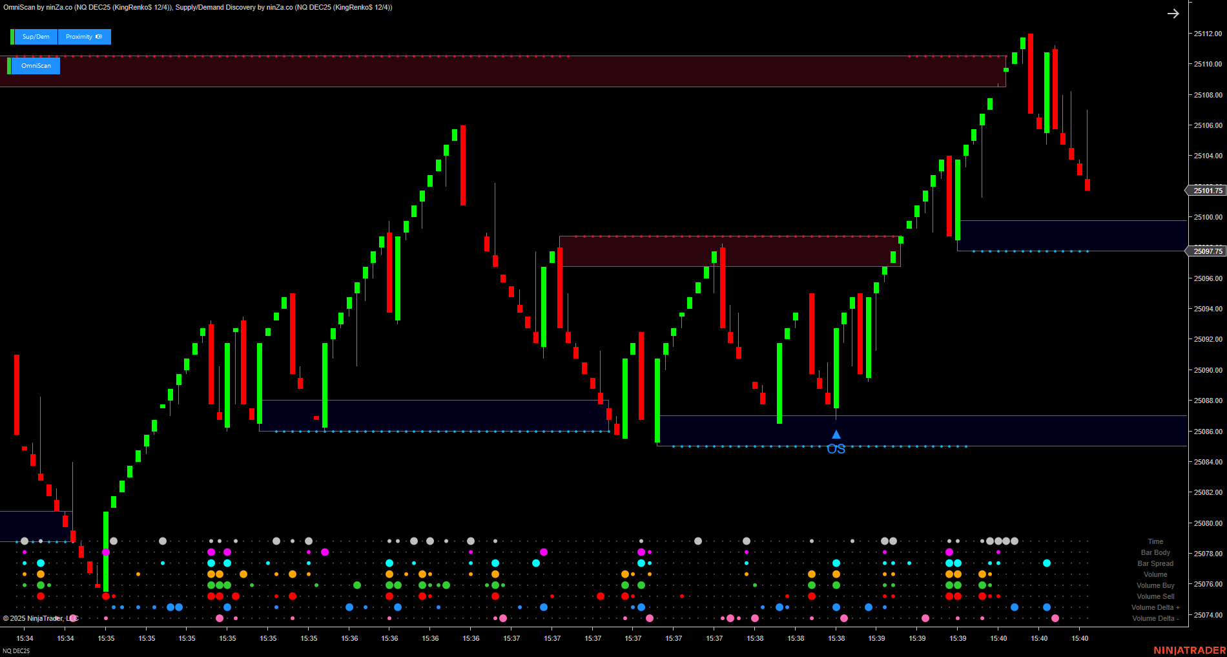The height and width of the screenshot is (657, 1227).
Task: Click the OS label under the demand zone
Action: click(836, 448)
